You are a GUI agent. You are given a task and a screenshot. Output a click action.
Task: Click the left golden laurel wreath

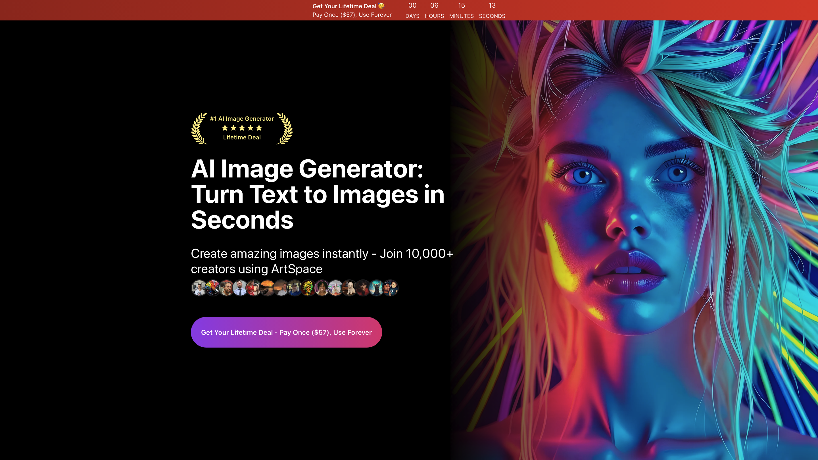tap(199, 129)
